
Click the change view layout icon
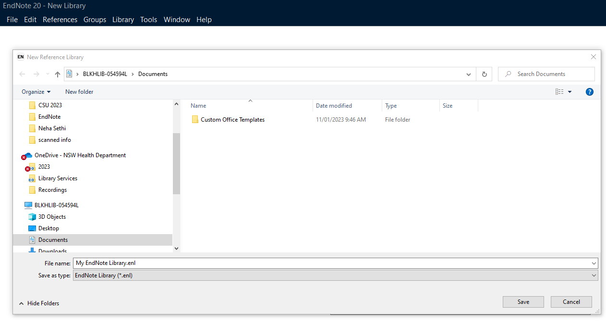(559, 92)
